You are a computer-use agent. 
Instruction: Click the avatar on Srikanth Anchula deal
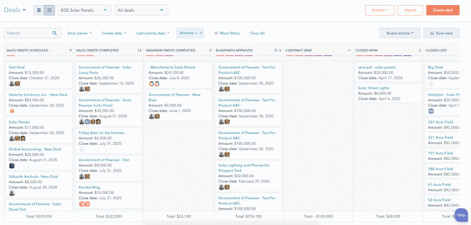(12, 193)
